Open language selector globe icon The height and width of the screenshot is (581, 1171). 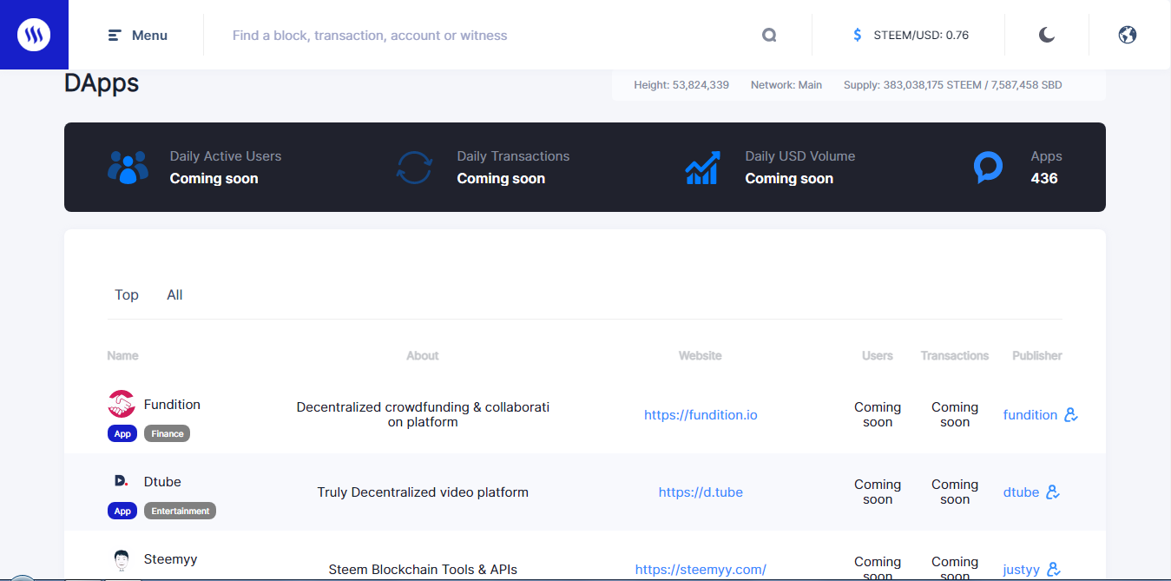[1128, 35]
